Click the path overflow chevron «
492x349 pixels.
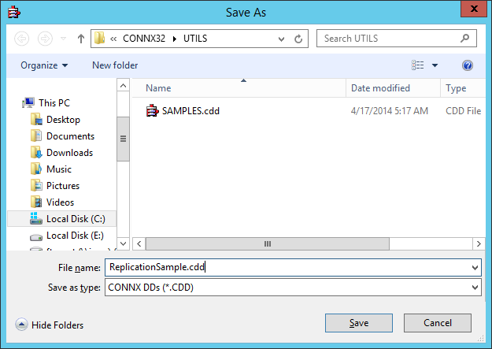(x=113, y=39)
